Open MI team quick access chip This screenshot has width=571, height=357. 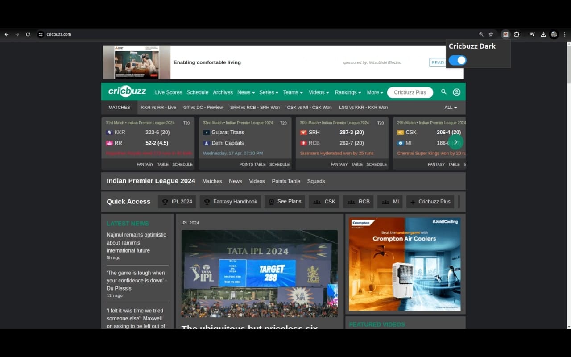[390, 202]
